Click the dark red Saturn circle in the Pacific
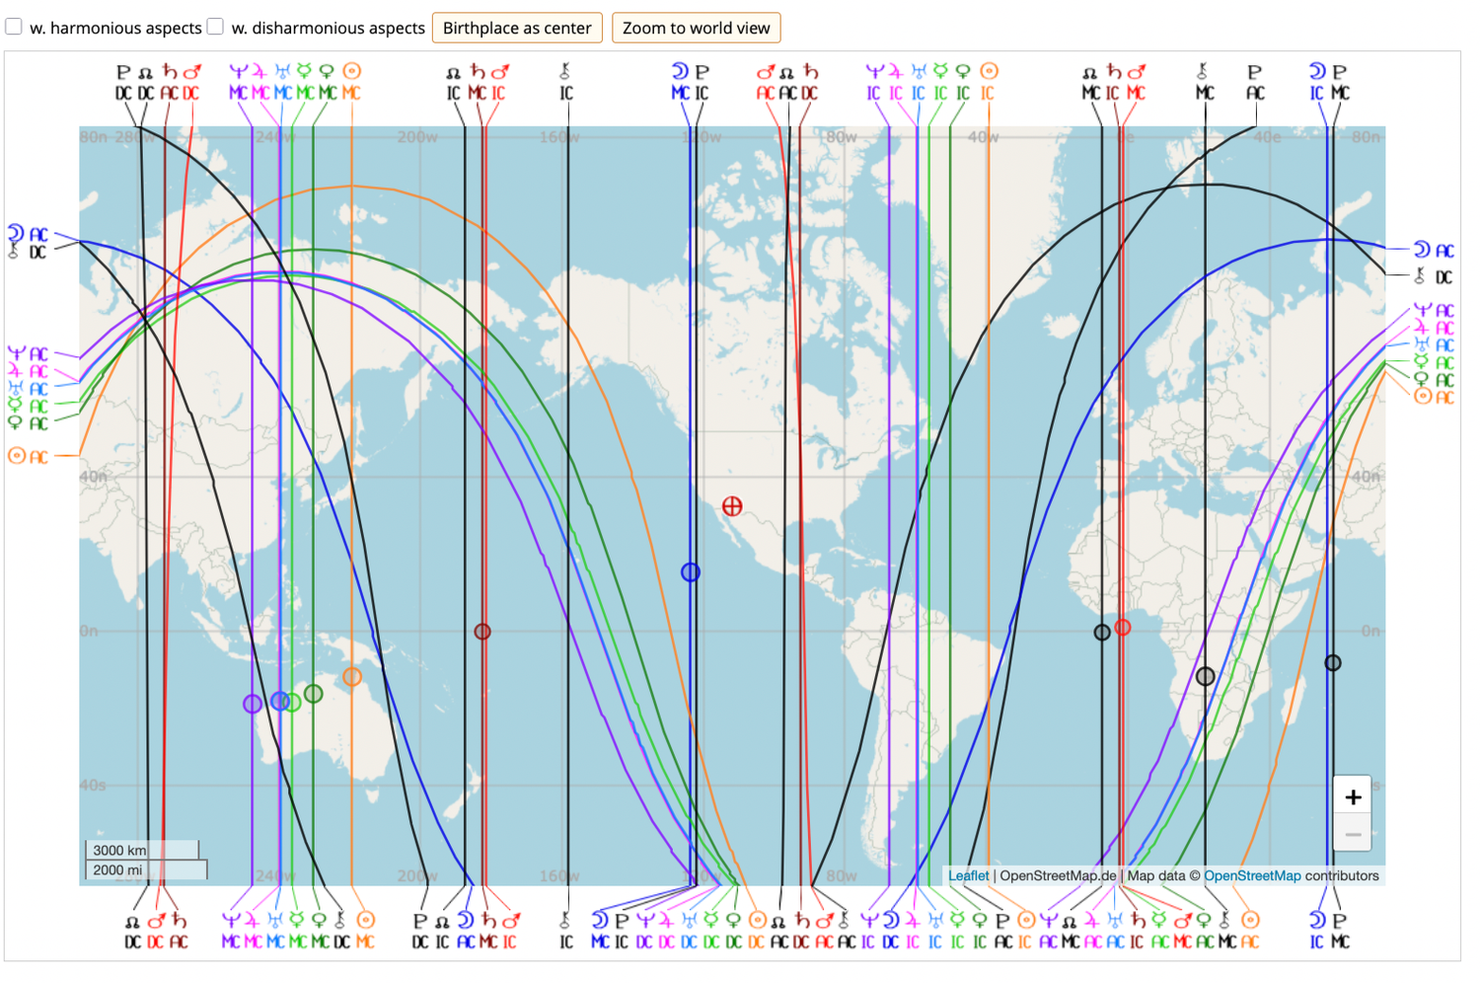1480x983 pixels. tap(482, 632)
